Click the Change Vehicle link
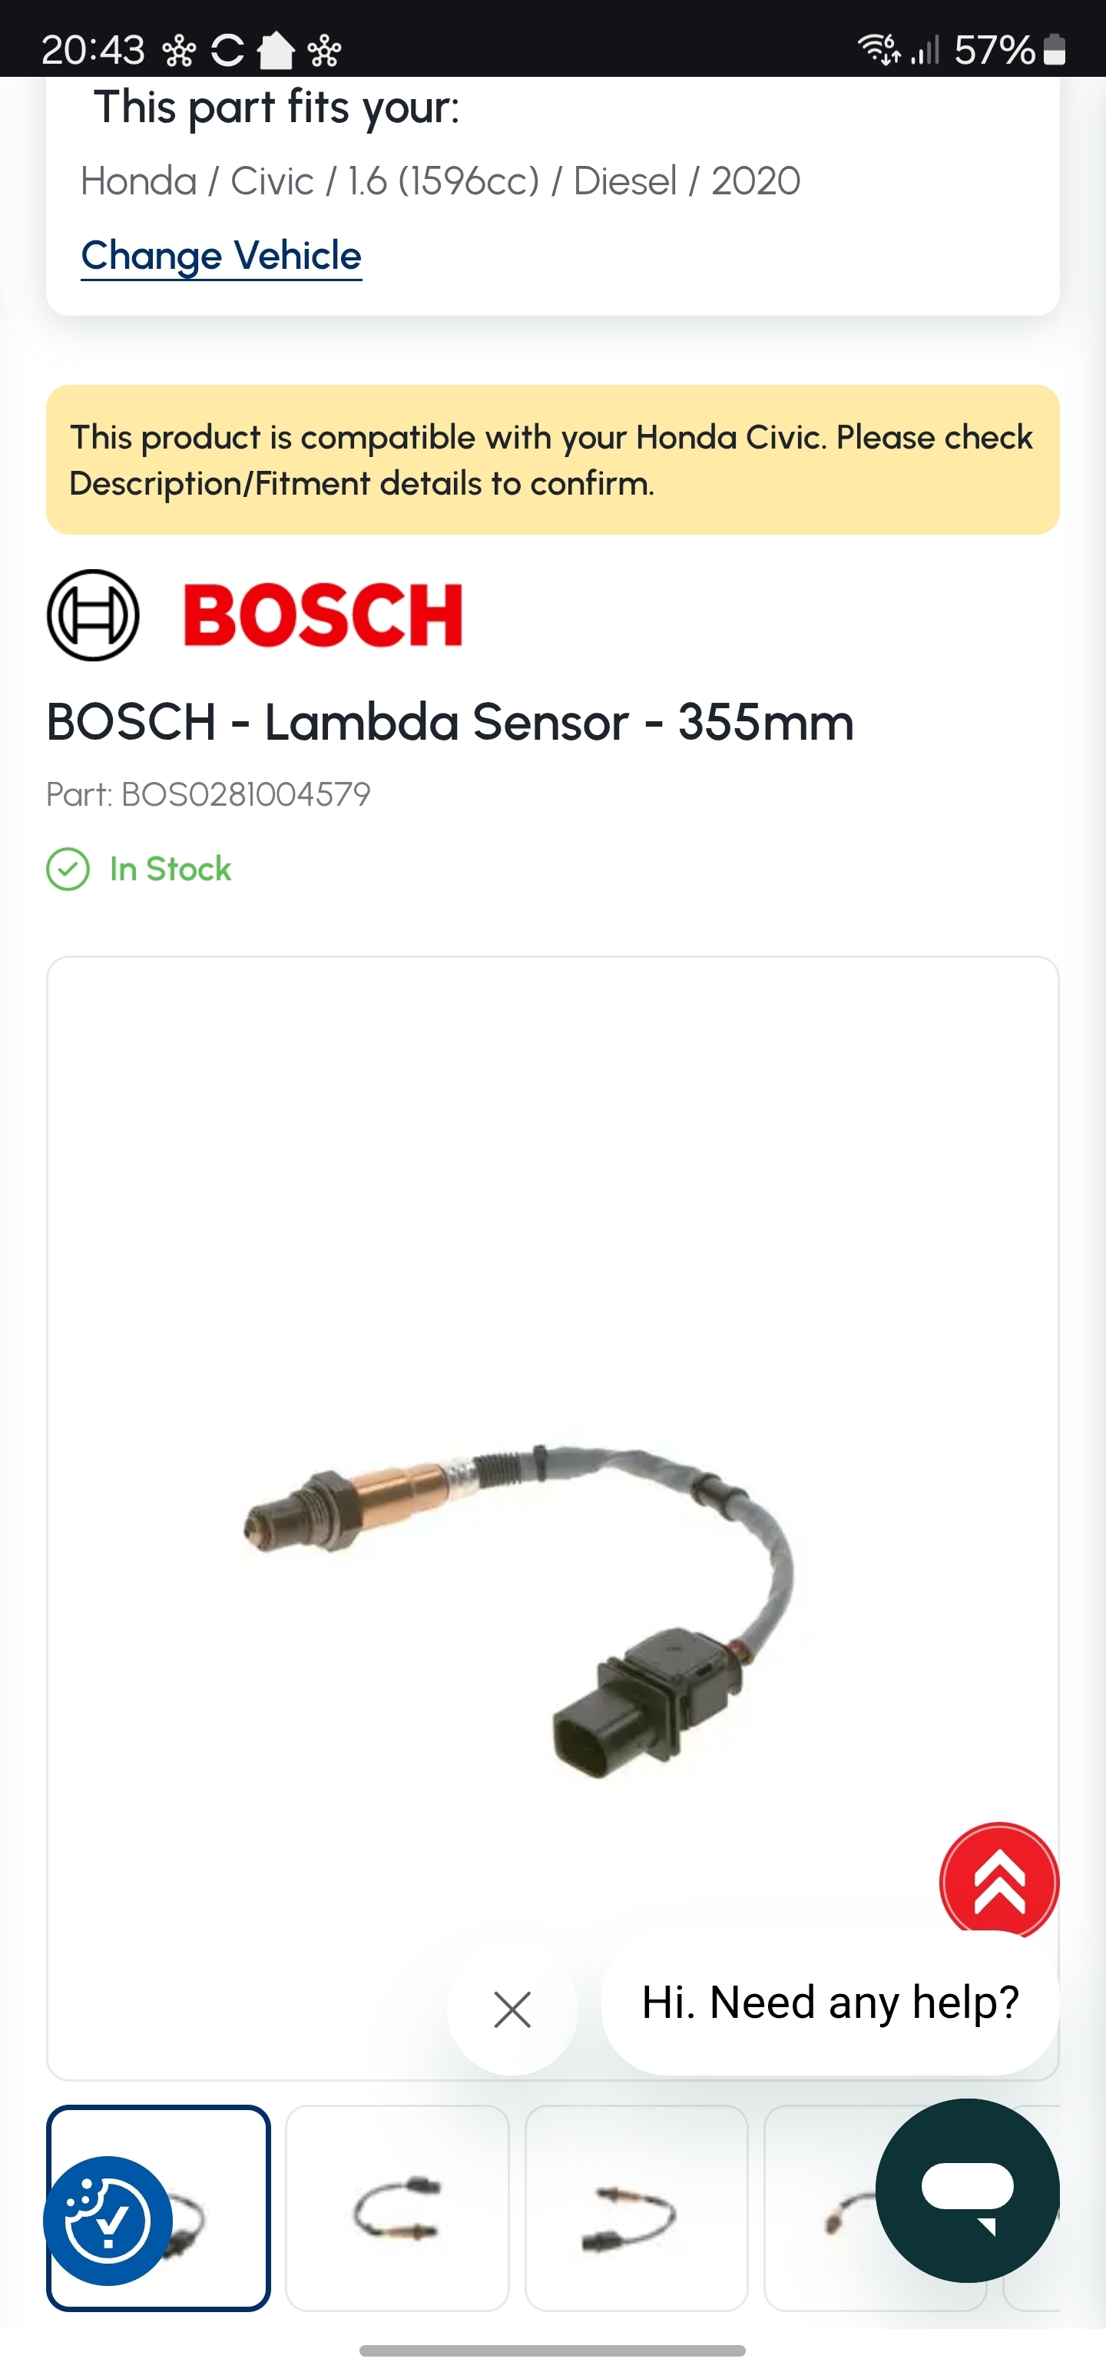Screen dimensions: 1106x2372 (221, 256)
